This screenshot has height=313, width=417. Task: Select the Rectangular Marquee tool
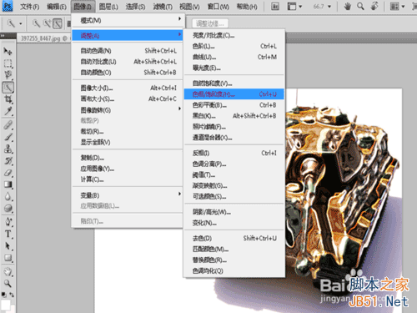coord(8,63)
